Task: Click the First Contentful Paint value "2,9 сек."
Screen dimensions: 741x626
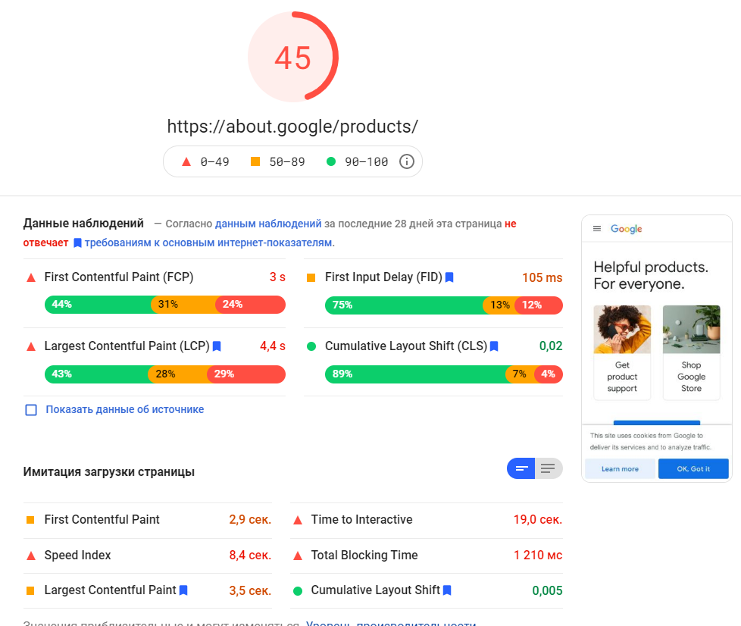Action: (x=250, y=520)
